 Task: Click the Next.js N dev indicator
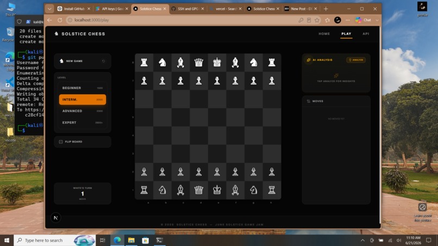(x=55, y=218)
